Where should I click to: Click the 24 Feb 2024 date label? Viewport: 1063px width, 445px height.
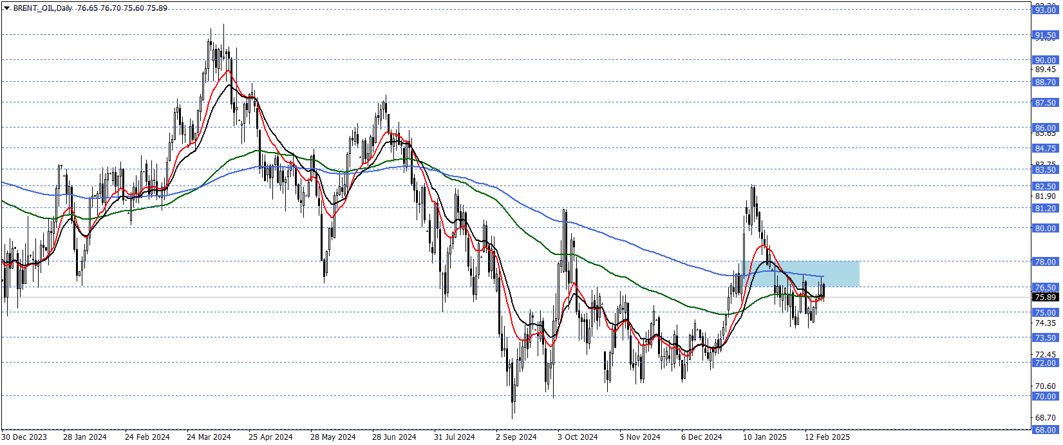pyautogui.click(x=147, y=437)
